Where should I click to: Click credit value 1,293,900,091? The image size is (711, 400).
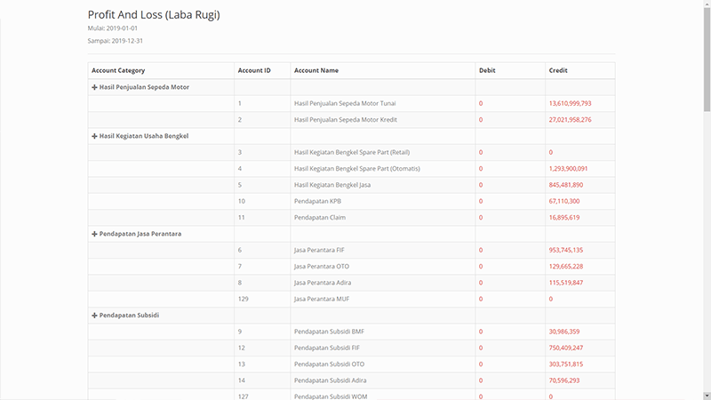tap(568, 169)
